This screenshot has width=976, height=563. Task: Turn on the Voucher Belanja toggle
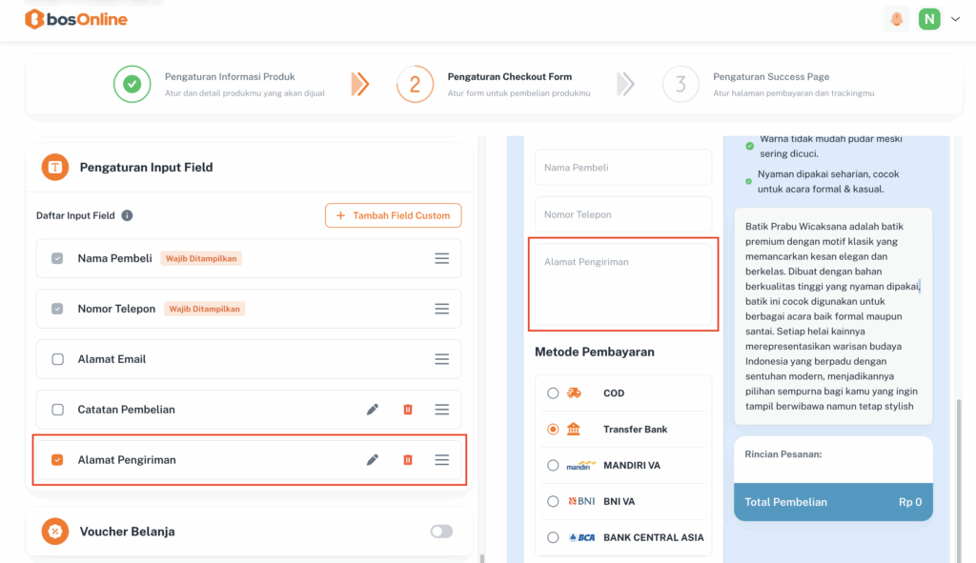[x=441, y=532]
